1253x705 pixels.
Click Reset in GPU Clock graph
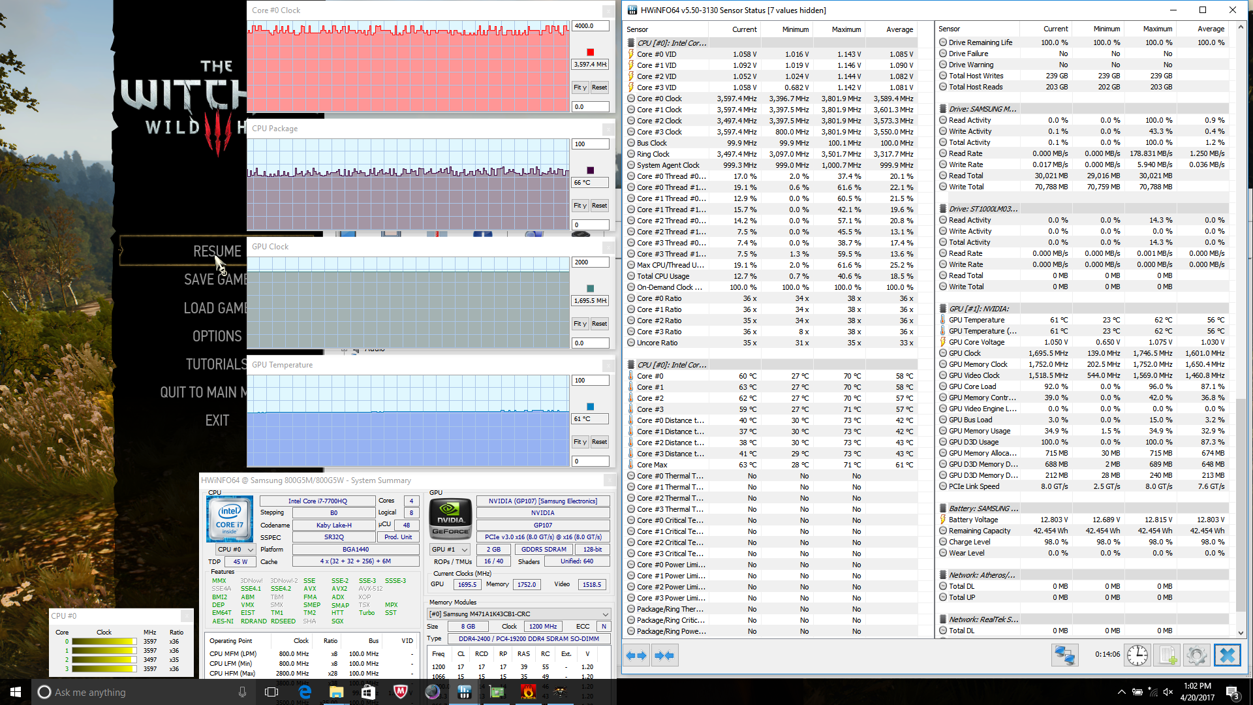click(599, 324)
